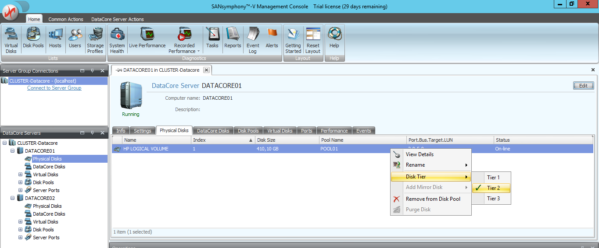The image size is (599, 248).
Task: Pin the DataCore Servers panel
Action: click(93, 133)
